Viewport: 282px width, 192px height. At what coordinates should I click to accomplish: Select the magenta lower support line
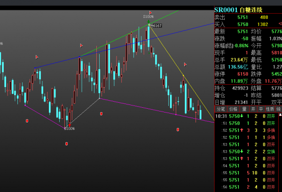tap(141, 107)
